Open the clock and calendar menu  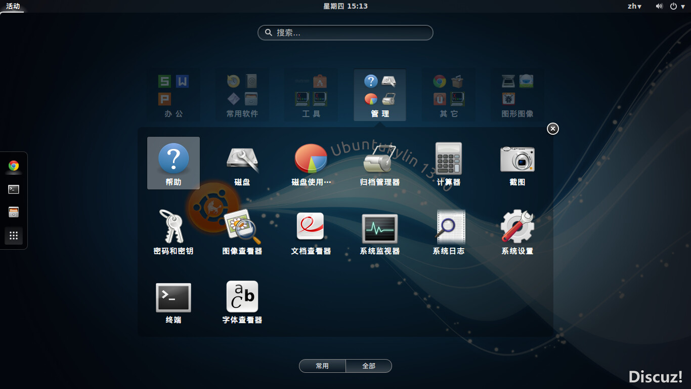coord(345,6)
